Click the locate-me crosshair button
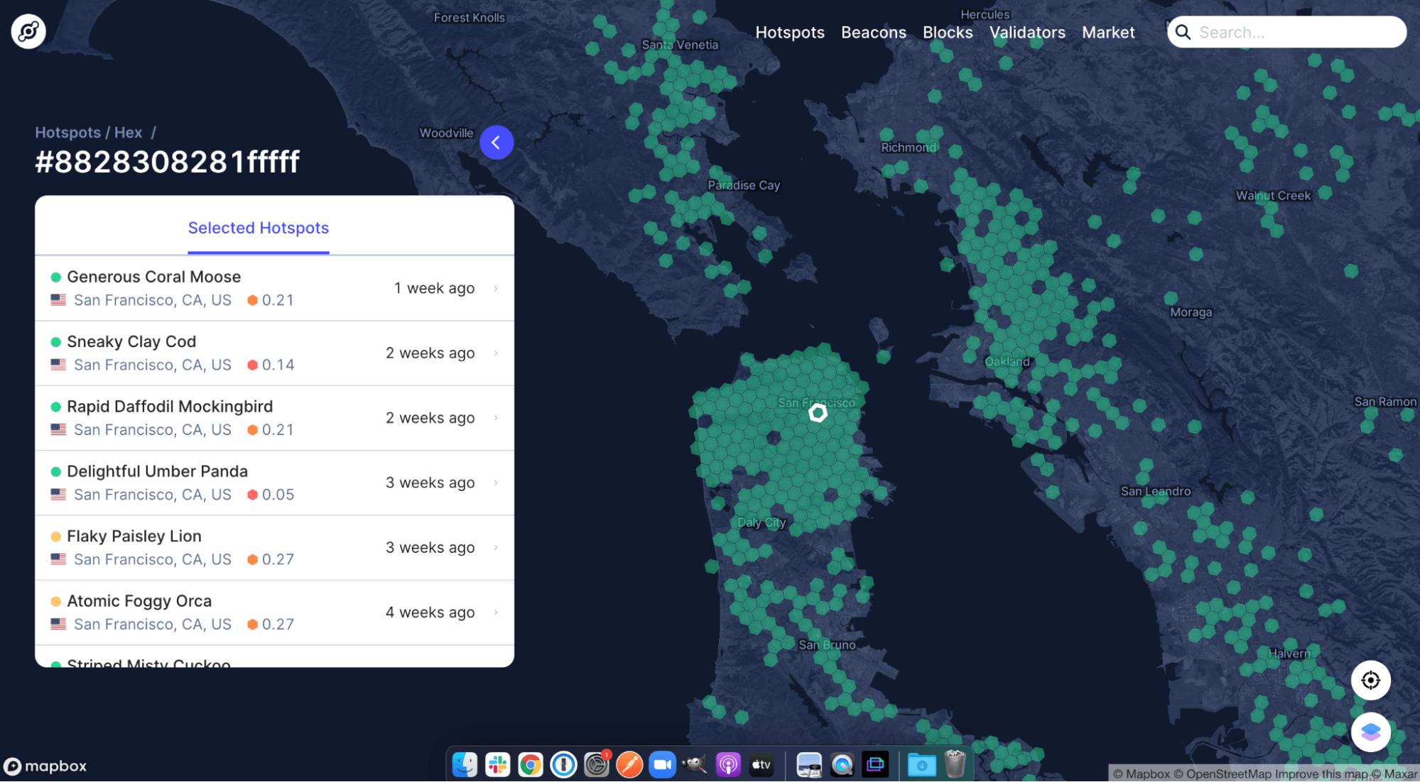 (1370, 680)
